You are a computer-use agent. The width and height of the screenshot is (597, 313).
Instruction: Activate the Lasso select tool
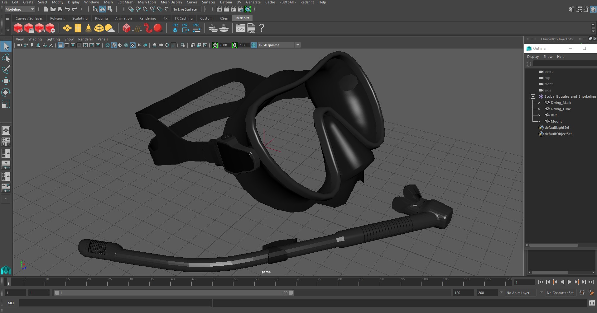[x=6, y=58]
